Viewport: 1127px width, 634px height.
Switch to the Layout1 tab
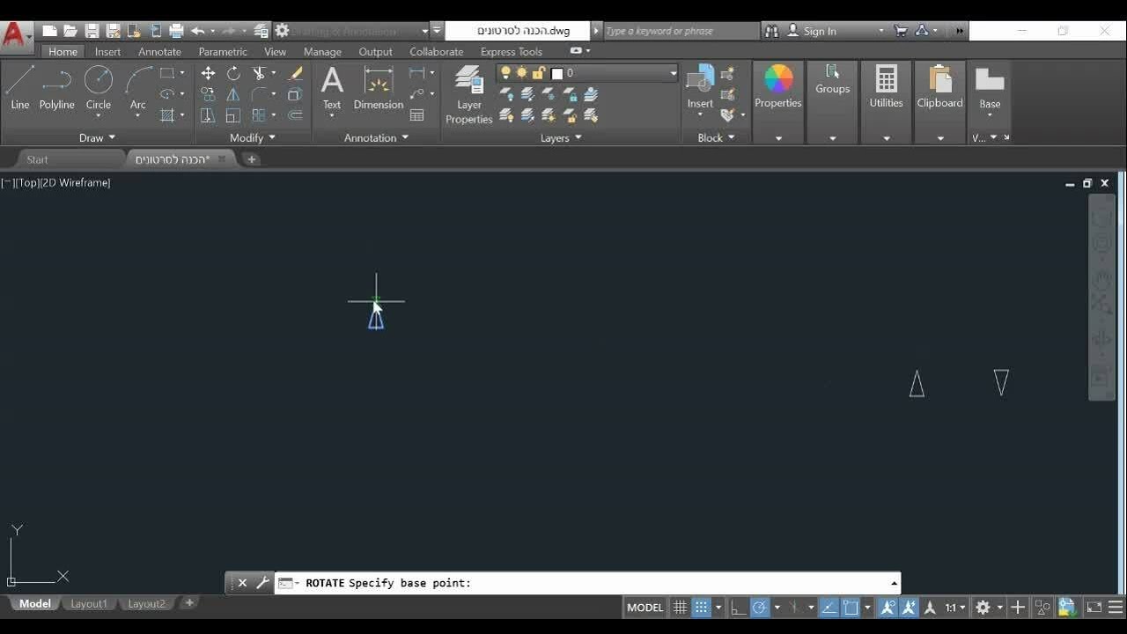coord(89,604)
